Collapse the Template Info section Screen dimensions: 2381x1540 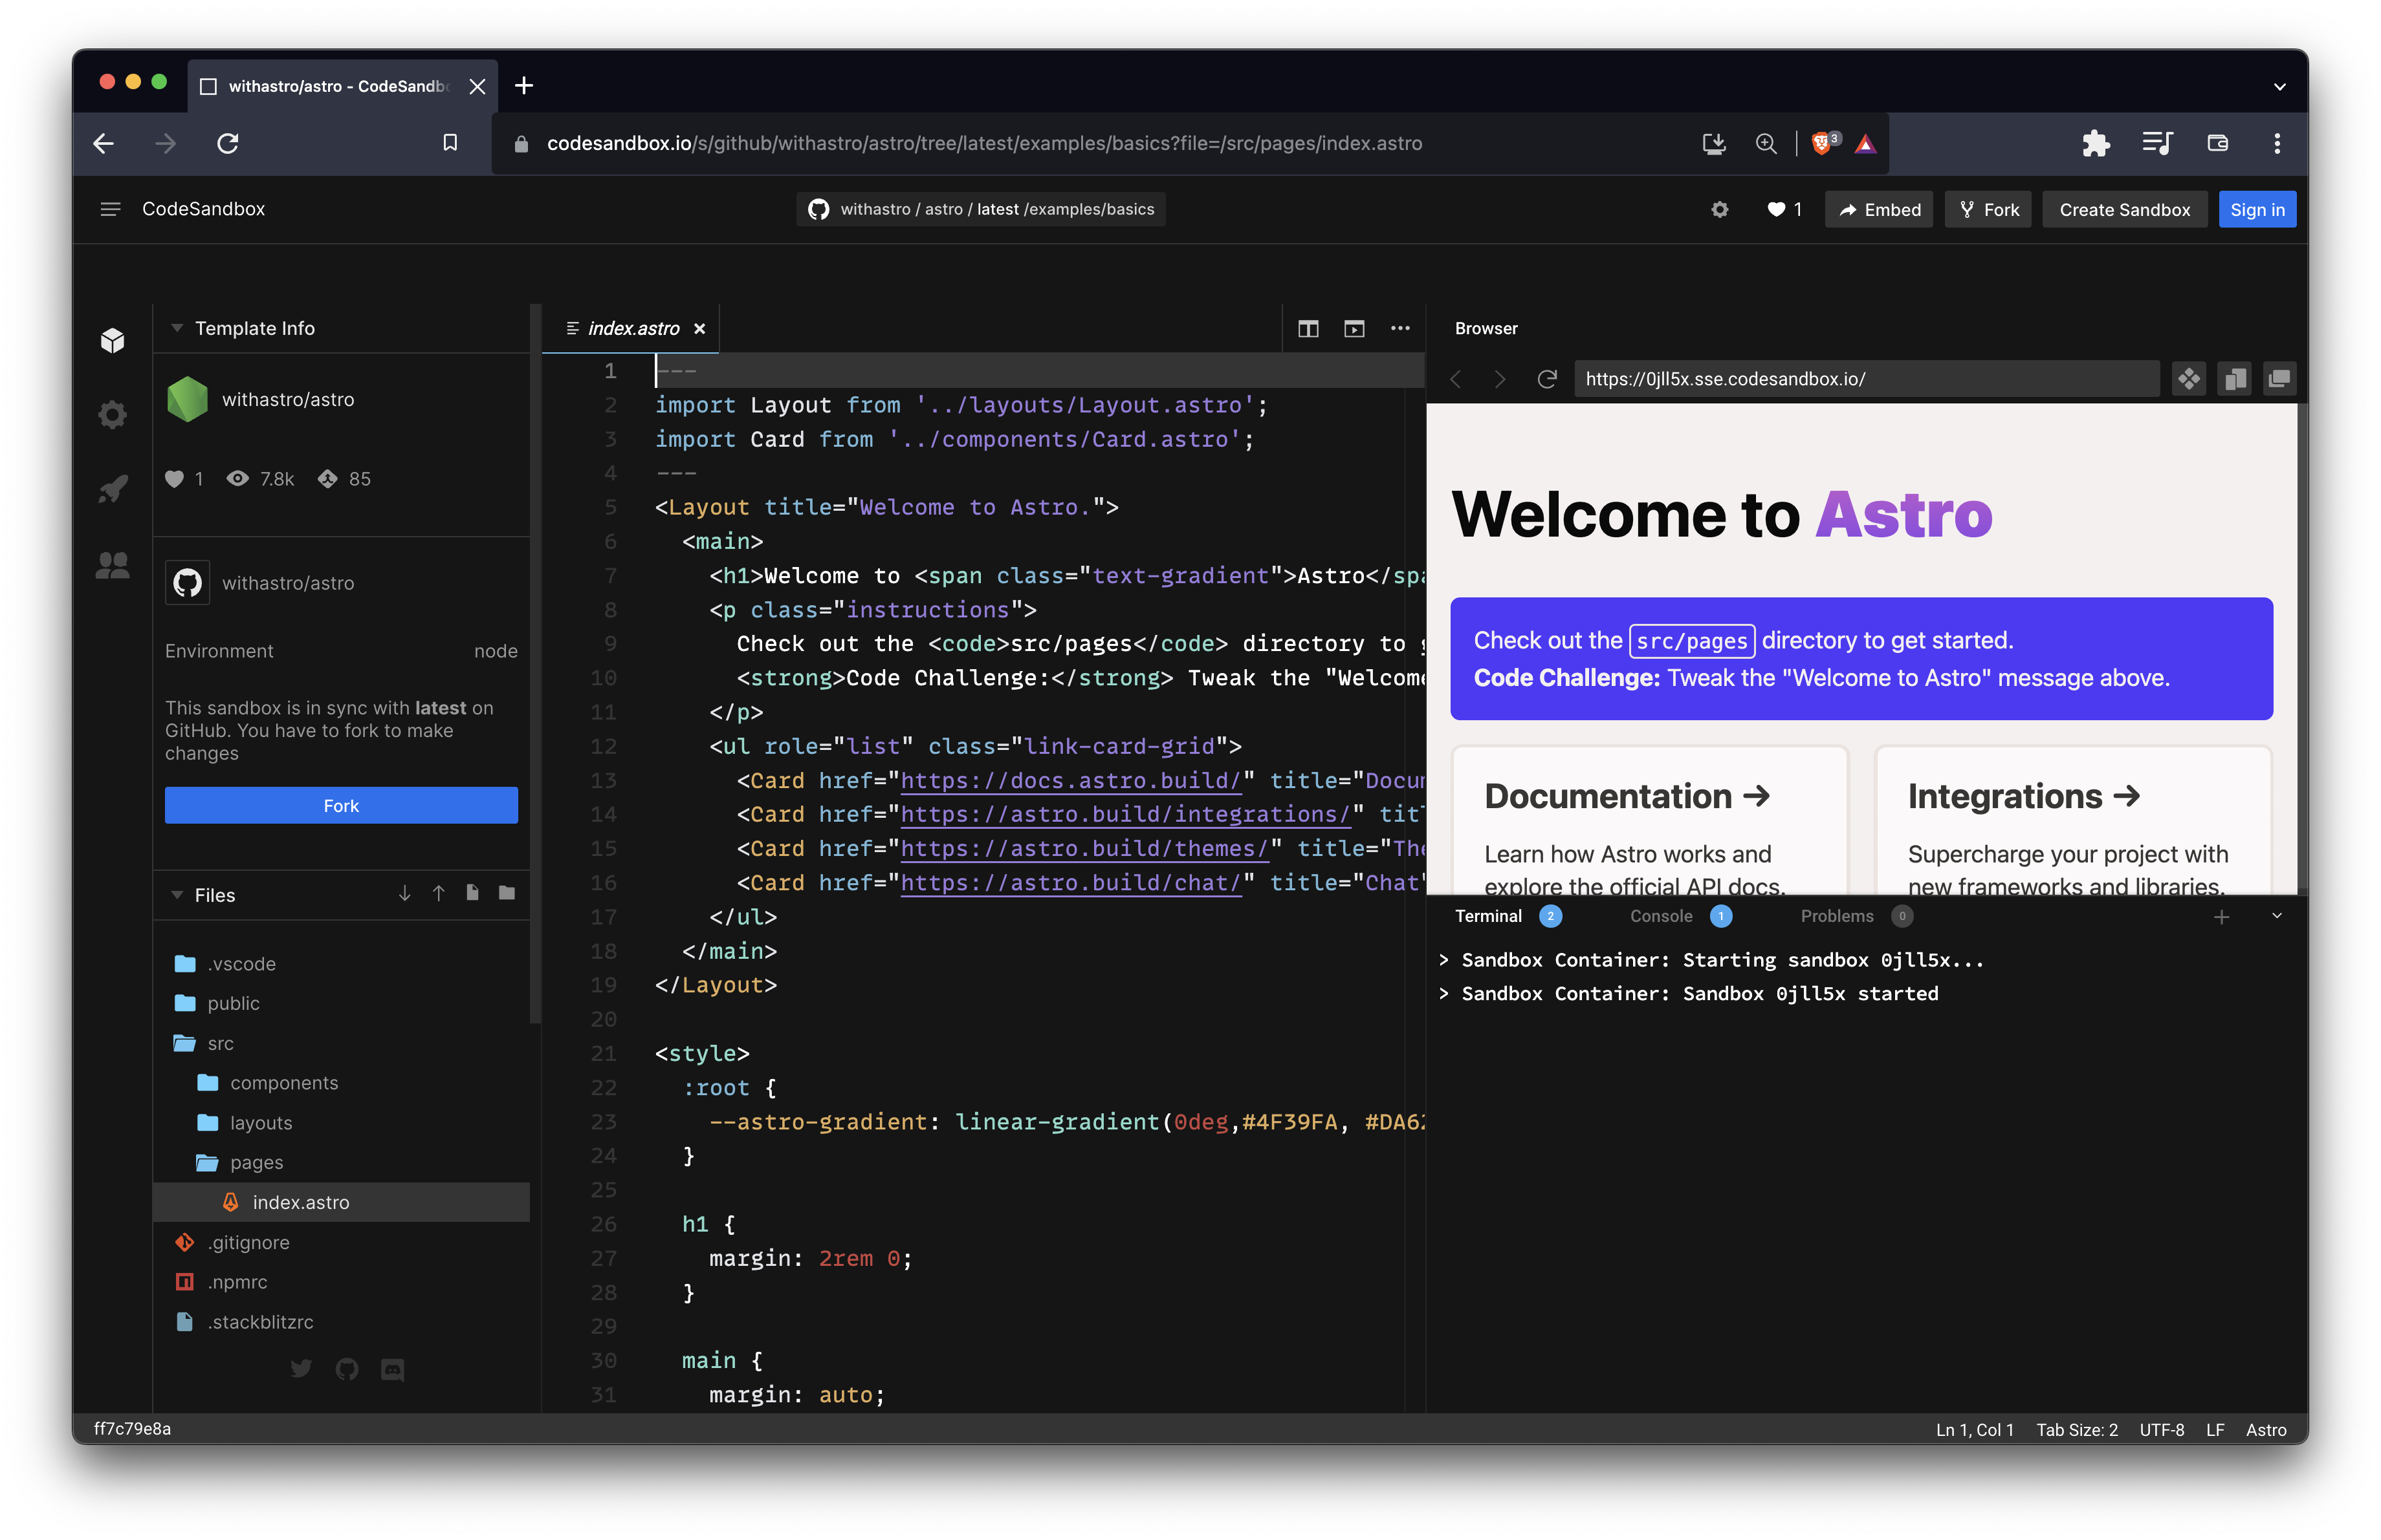pos(177,328)
